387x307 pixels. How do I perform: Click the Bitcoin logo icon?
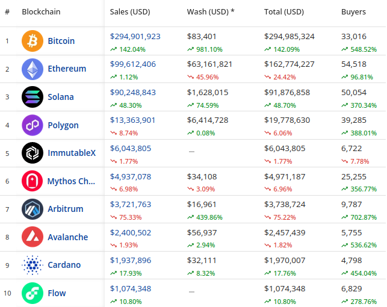33,41
